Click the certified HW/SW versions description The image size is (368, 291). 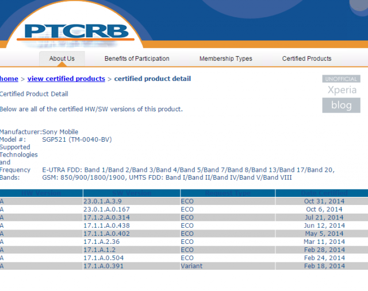click(91, 109)
